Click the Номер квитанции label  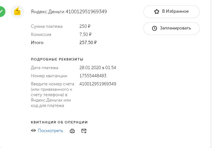pyautogui.click(x=49, y=76)
